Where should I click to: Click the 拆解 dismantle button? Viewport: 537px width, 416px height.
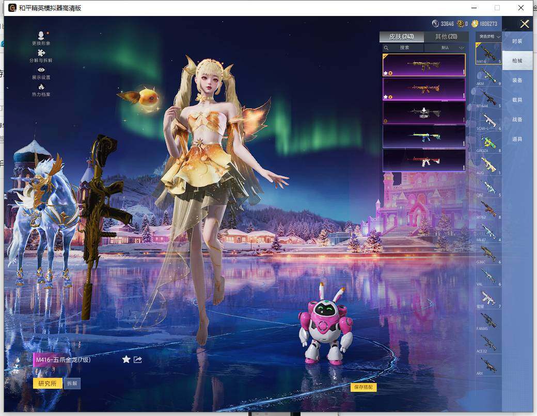72,383
